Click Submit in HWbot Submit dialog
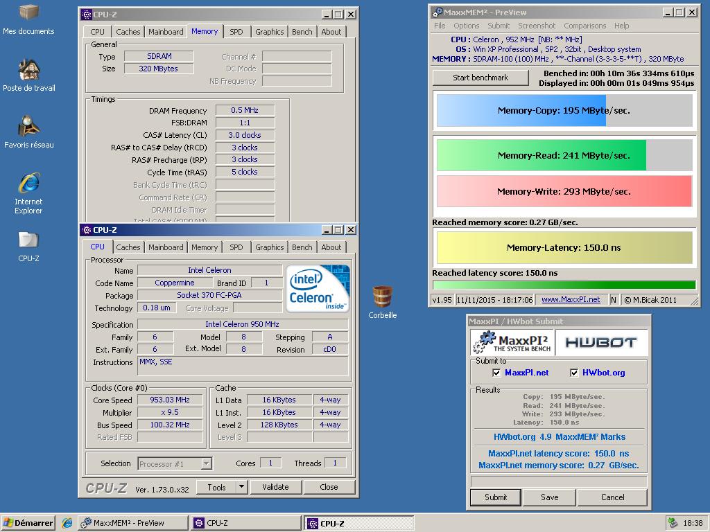 (496, 497)
